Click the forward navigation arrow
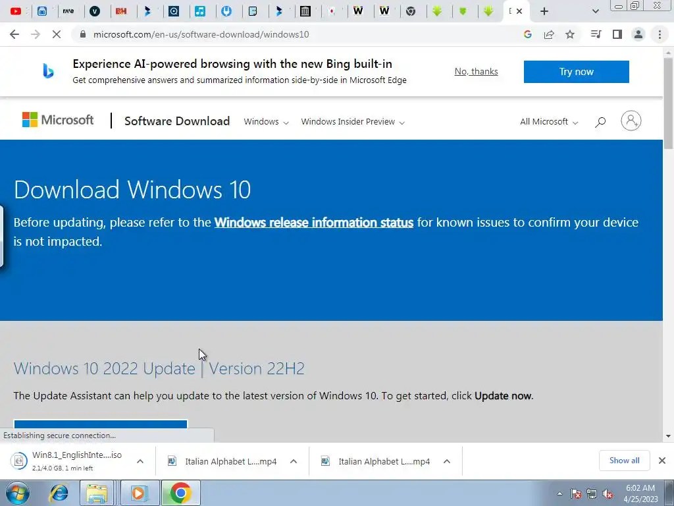 click(x=36, y=34)
